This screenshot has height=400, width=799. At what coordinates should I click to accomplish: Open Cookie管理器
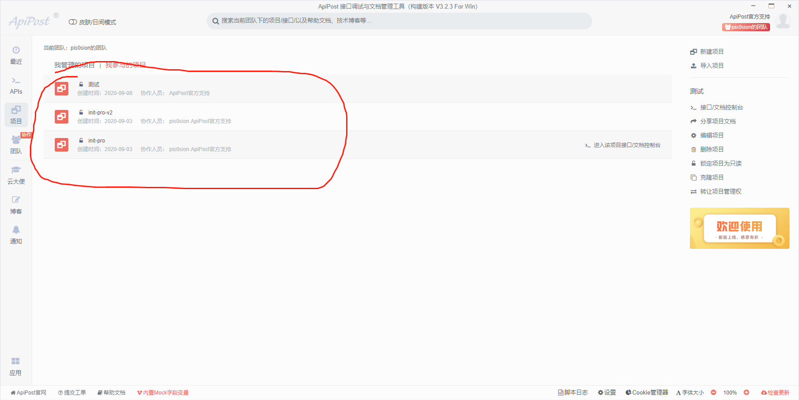point(647,393)
